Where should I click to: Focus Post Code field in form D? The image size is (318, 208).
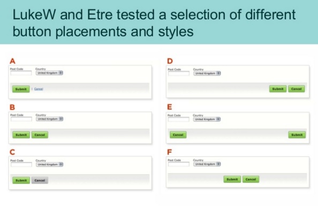179,73
